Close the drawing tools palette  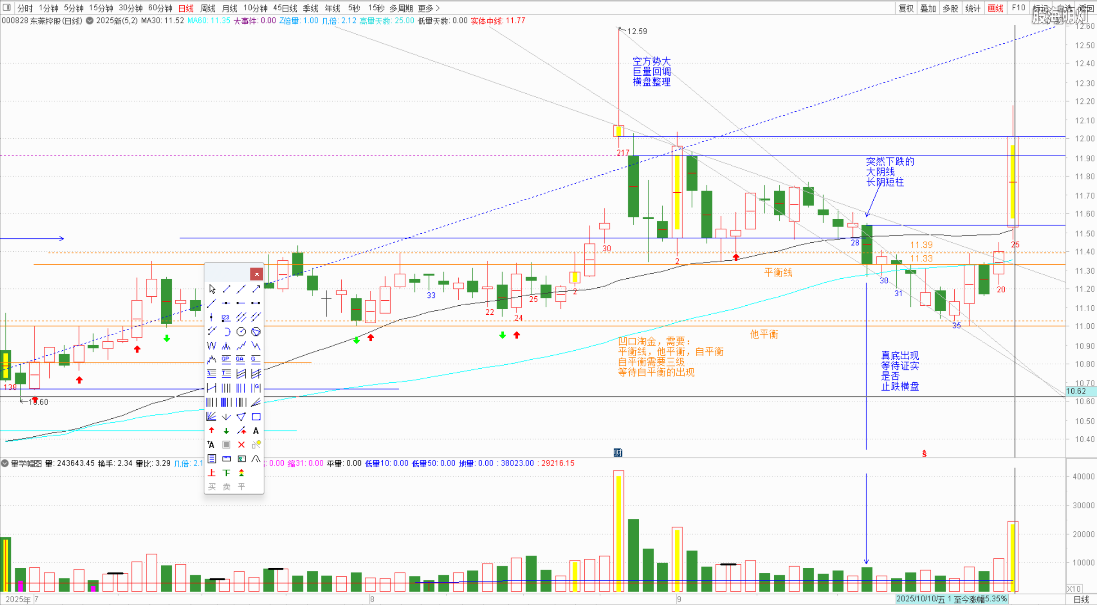coord(257,274)
